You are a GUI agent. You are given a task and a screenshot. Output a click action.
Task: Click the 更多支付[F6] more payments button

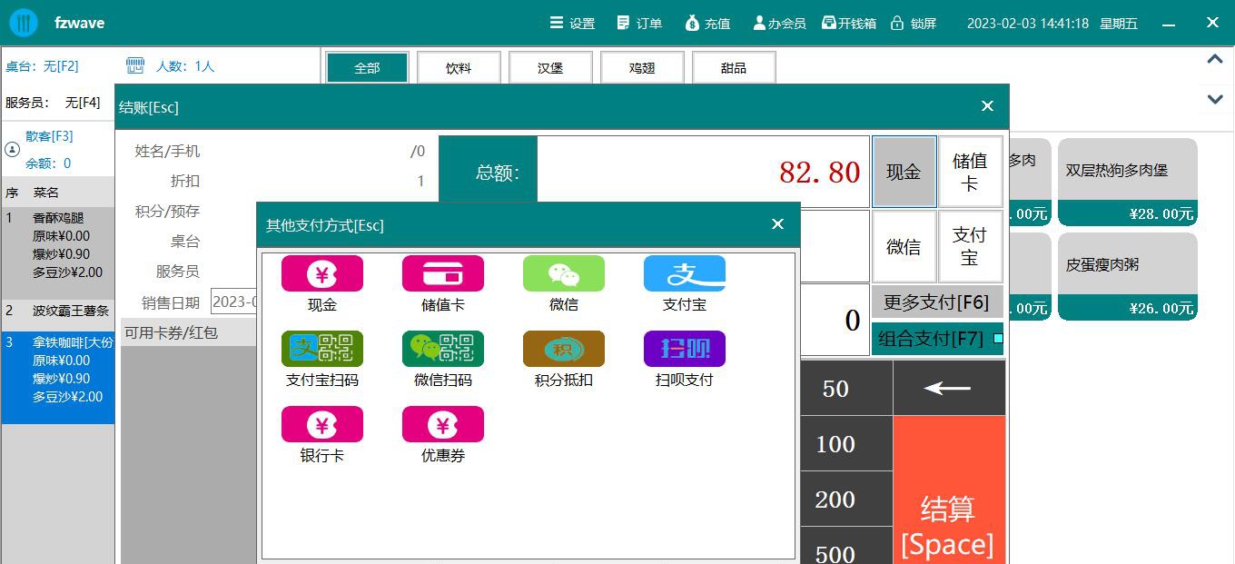(x=934, y=301)
